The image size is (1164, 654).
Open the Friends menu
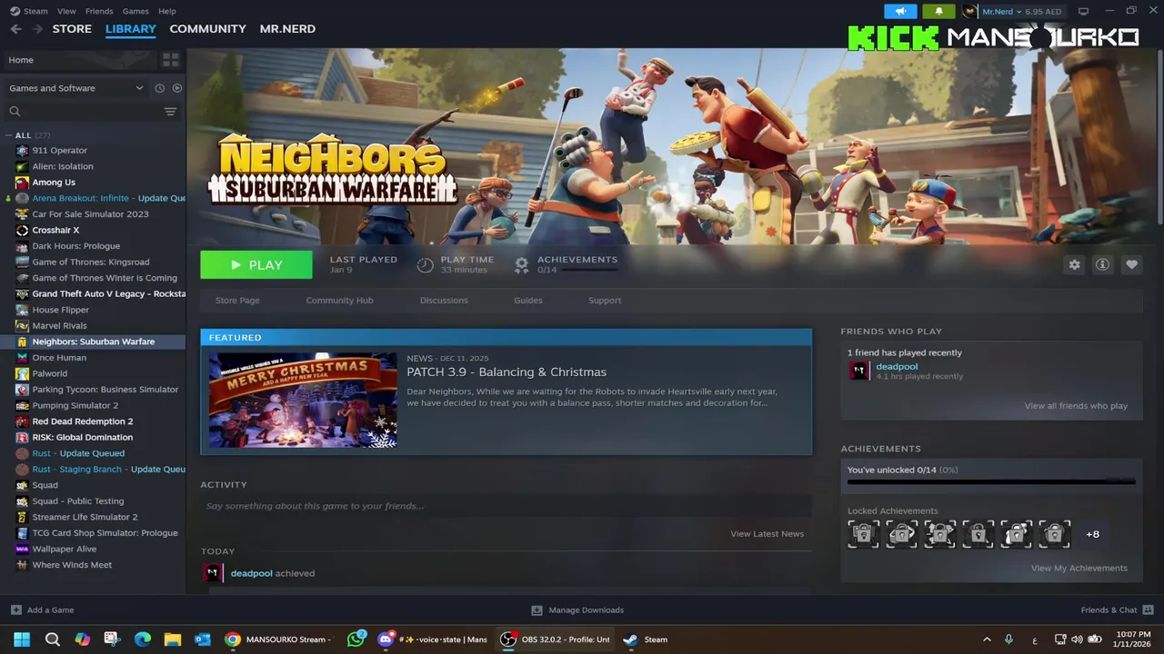coord(99,11)
